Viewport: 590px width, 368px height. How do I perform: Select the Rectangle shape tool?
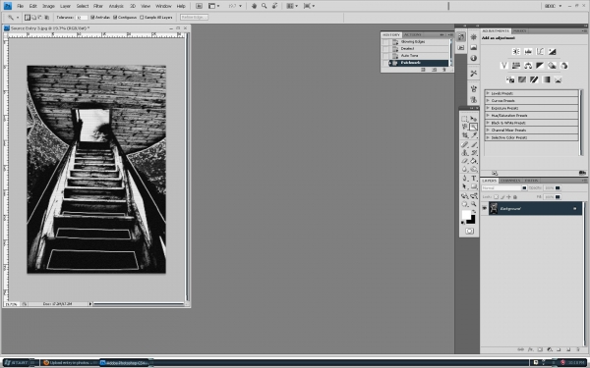click(x=474, y=186)
